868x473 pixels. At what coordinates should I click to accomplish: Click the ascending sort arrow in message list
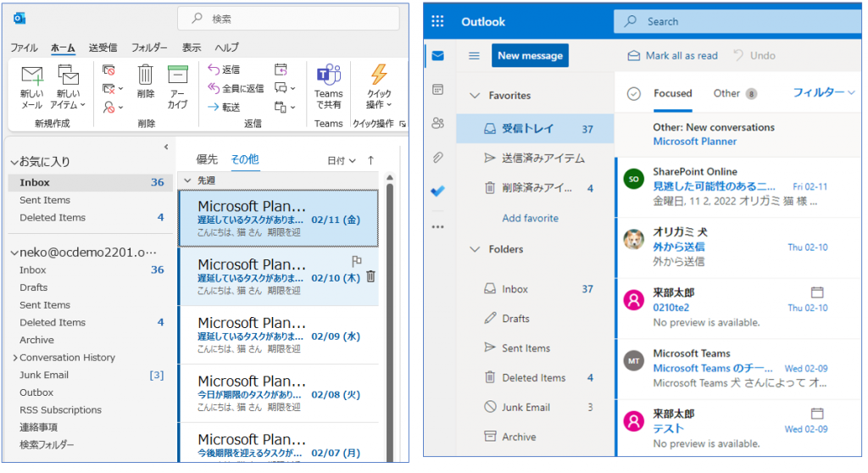(x=371, y=160)
